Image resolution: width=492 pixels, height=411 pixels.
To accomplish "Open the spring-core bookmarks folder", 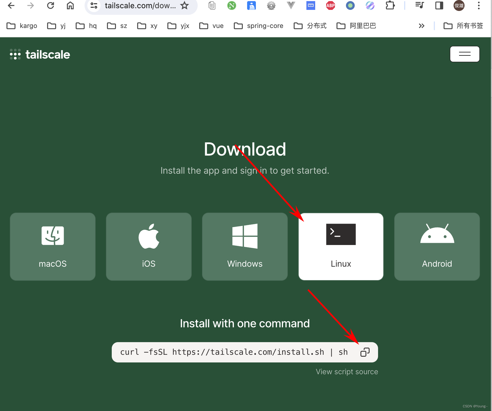I will (259, 26).
